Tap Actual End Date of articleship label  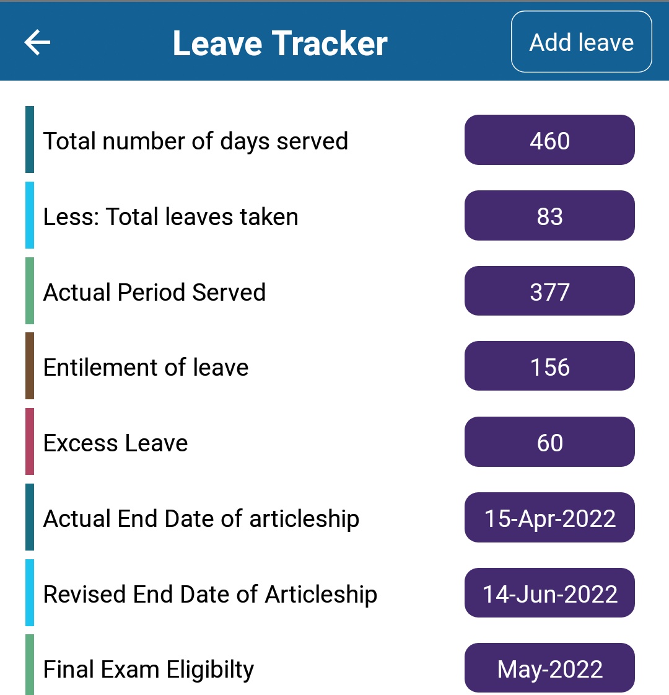click(x=201, y=518)
